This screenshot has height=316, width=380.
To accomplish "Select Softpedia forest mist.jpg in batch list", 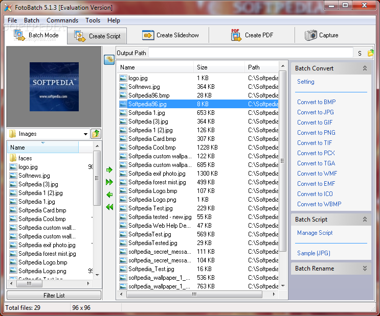I will (x=198, y=182).
